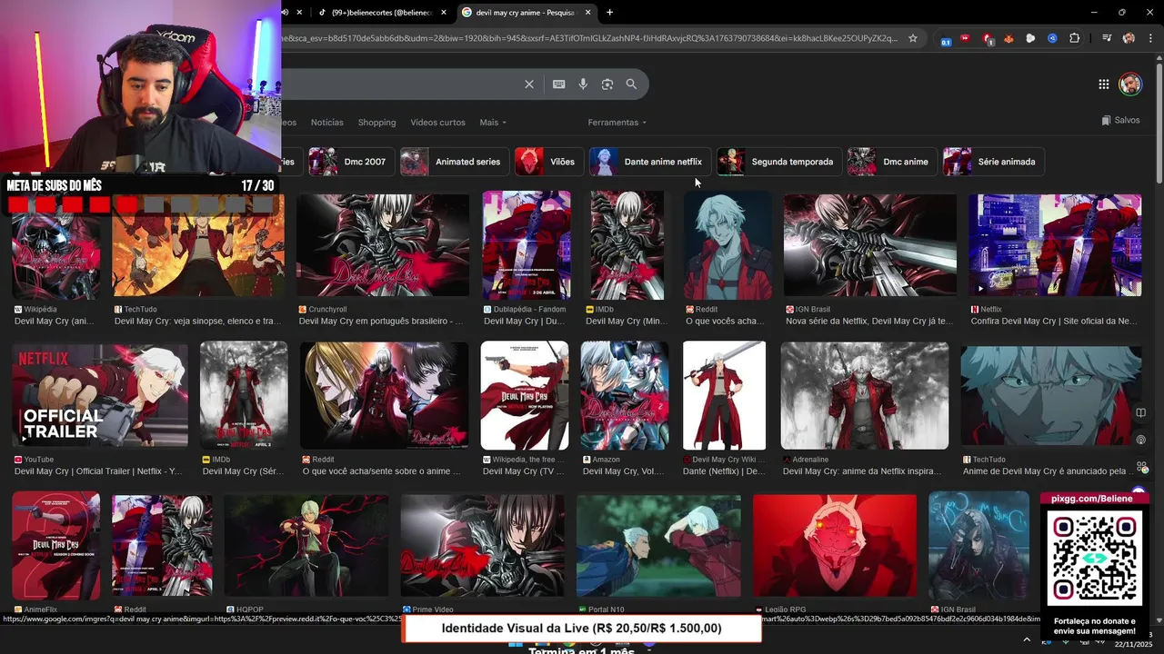Viewport: 1164px width, 654px height.
Task: Apply the Animated series filter chip
Action: [454, 162]
